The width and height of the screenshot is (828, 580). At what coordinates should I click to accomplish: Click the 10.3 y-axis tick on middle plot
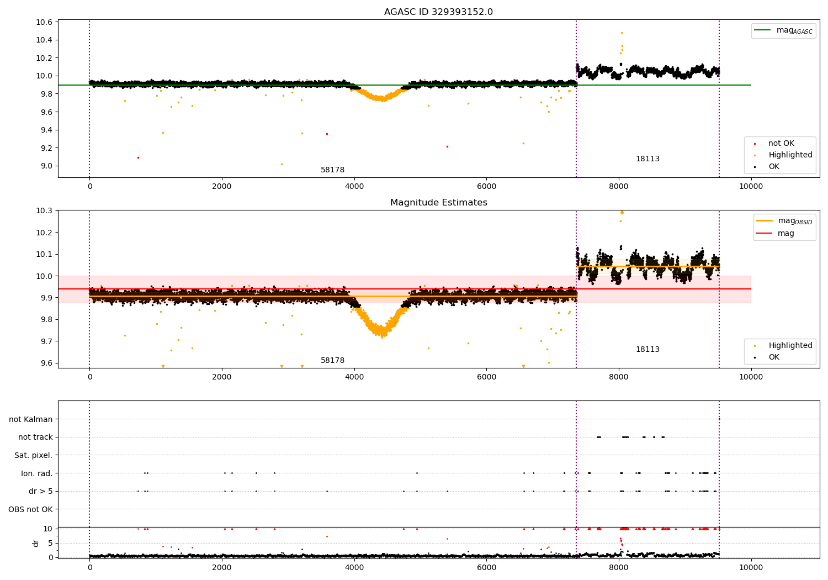(x=44, y=211)
